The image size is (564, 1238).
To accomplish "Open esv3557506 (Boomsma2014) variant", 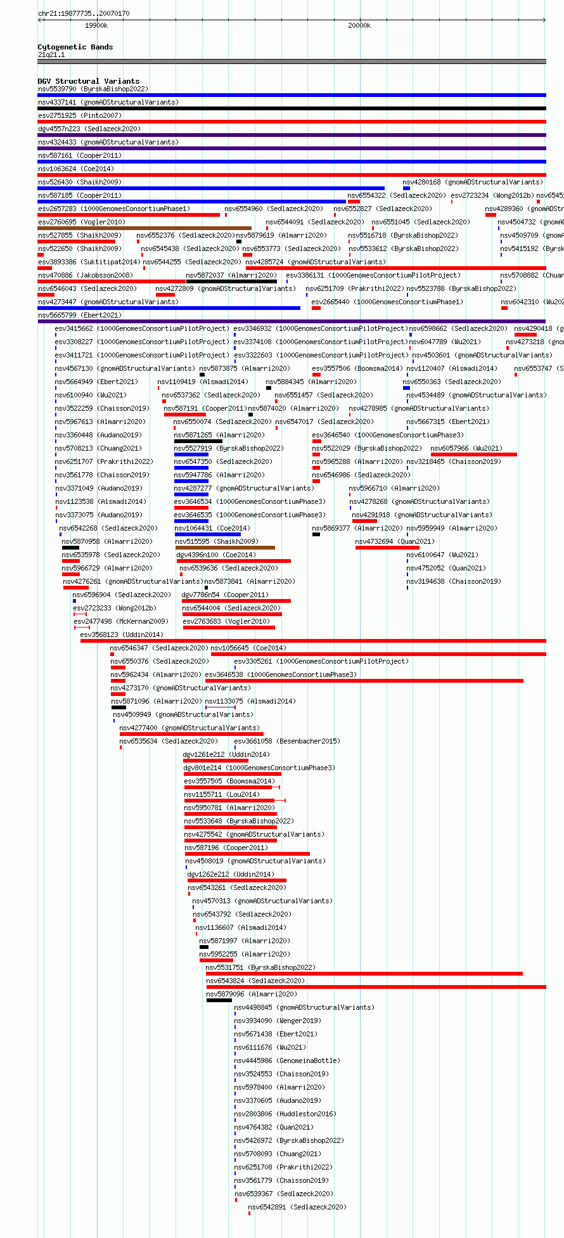I will point(357,368).
